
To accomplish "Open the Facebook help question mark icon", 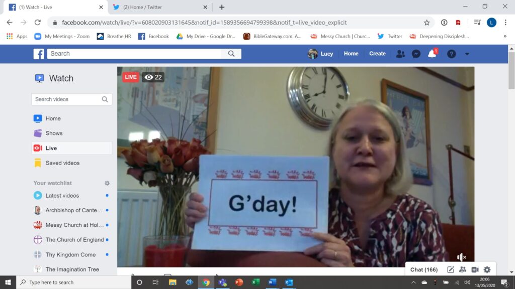I will (451, 54).
